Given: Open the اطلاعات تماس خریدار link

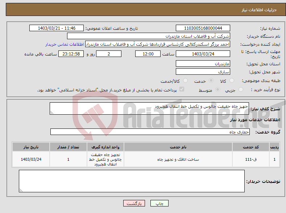Looking at the screenshot, I should [65, 44].
